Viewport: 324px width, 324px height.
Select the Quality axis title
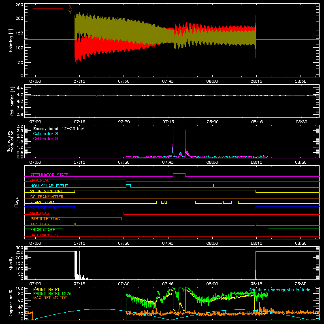point(11,263)
